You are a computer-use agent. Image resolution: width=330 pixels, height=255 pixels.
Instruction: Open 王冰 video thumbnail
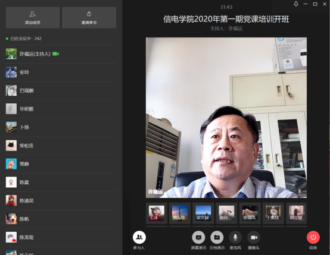[157, 213]
